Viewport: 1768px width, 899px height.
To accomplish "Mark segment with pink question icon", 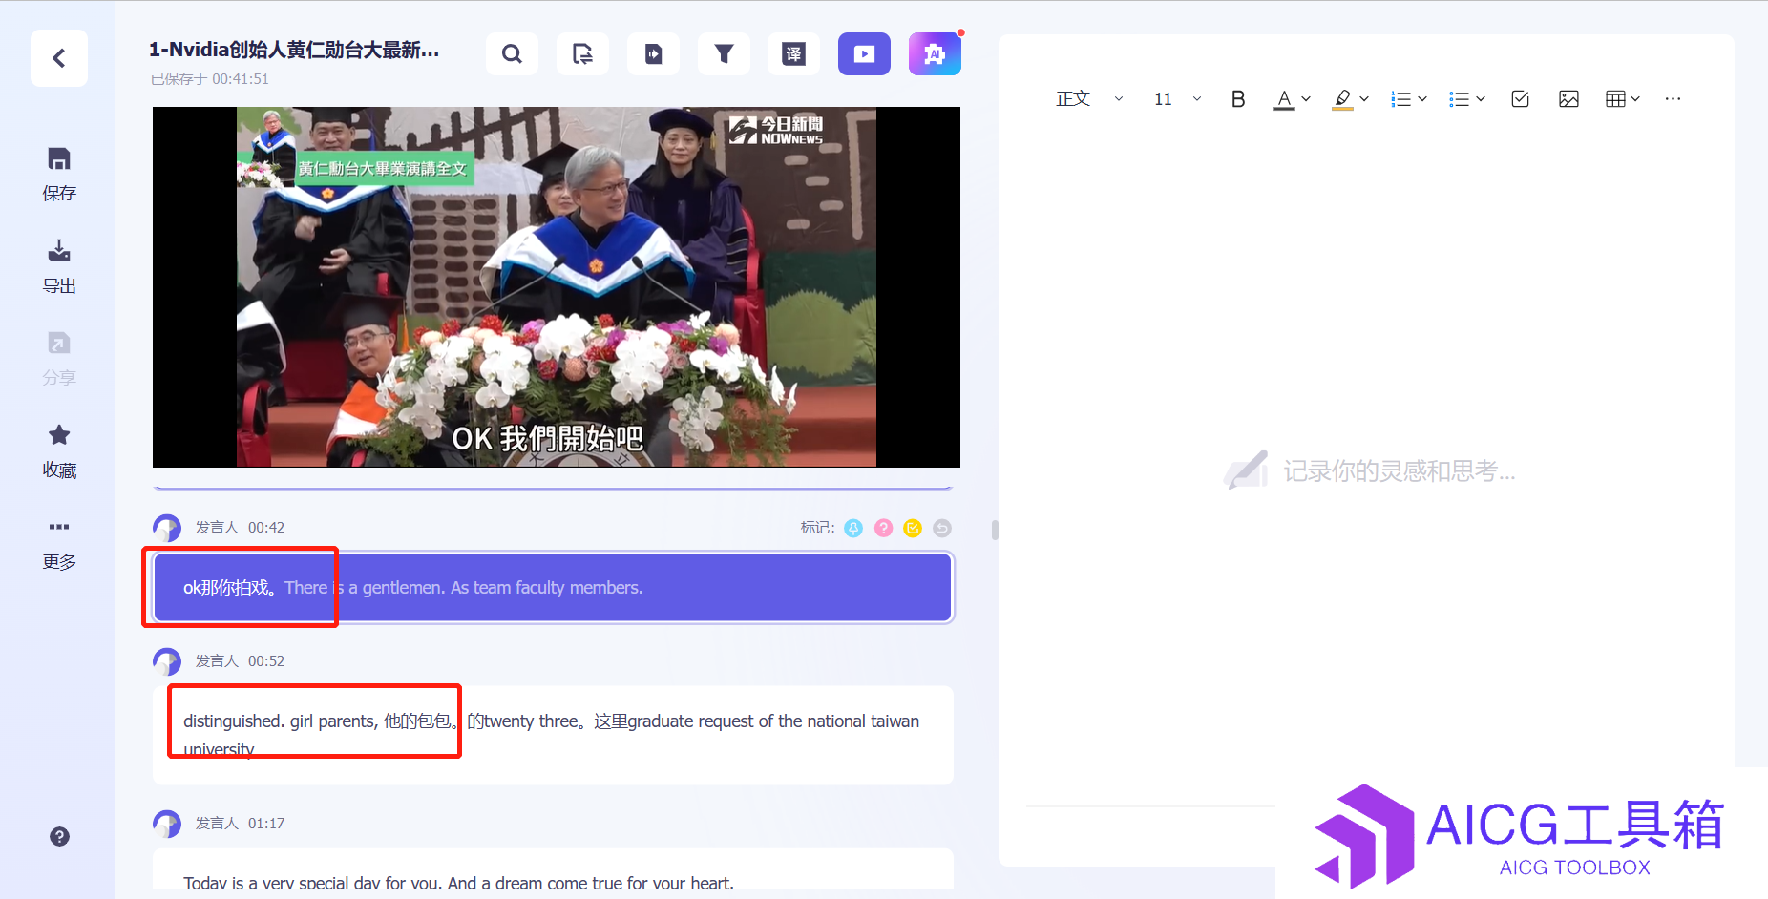I will (x=883, y=528).
